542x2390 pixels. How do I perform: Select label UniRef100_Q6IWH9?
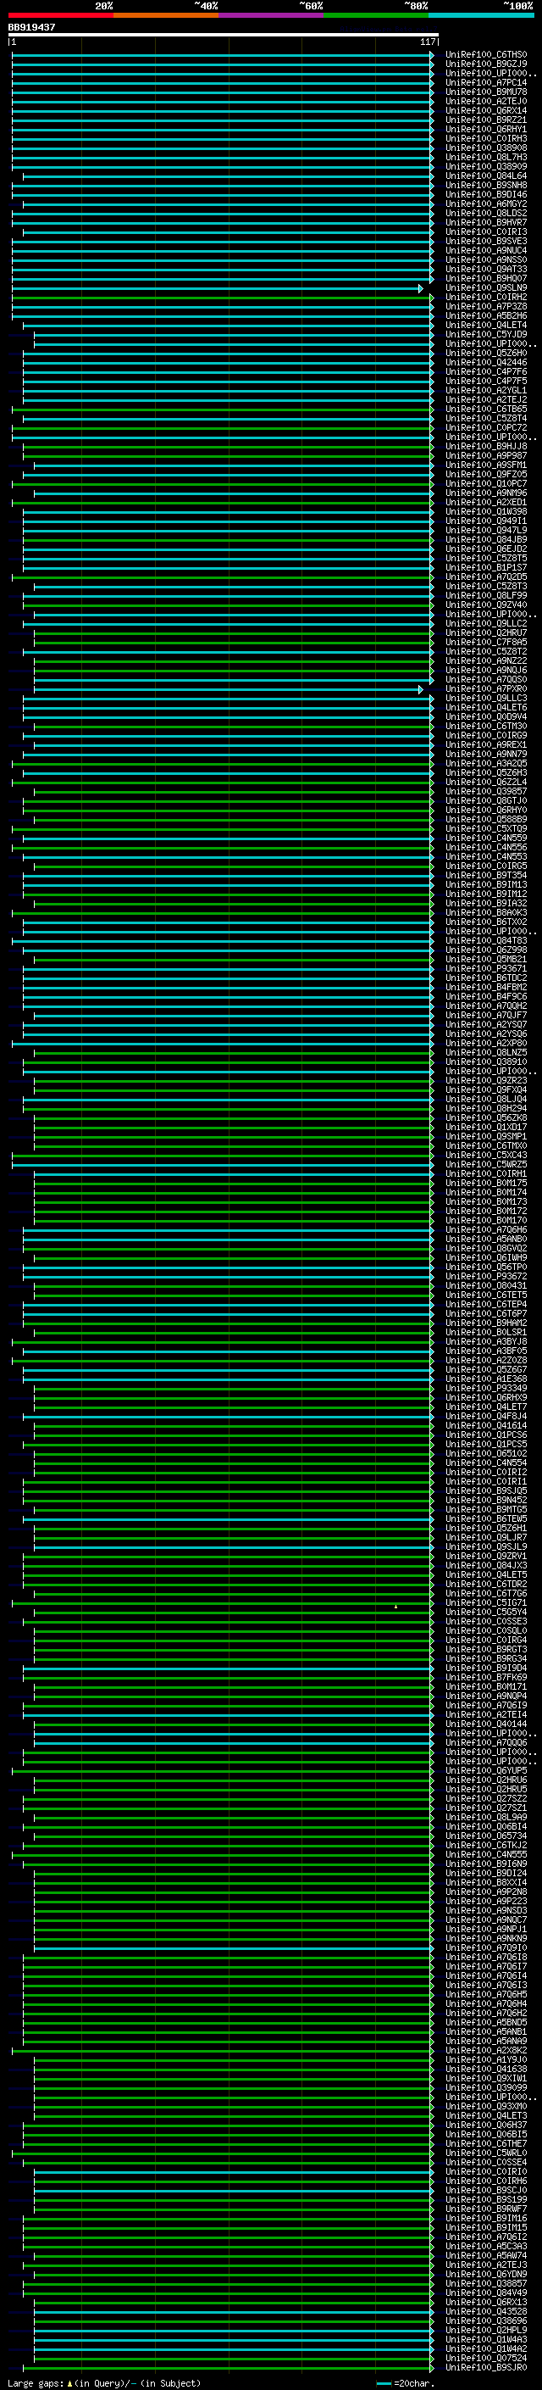(x=486, y=1258)
